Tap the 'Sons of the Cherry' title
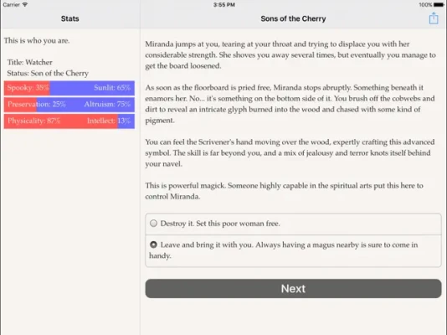The image size is (447, 335). (293, 18)
